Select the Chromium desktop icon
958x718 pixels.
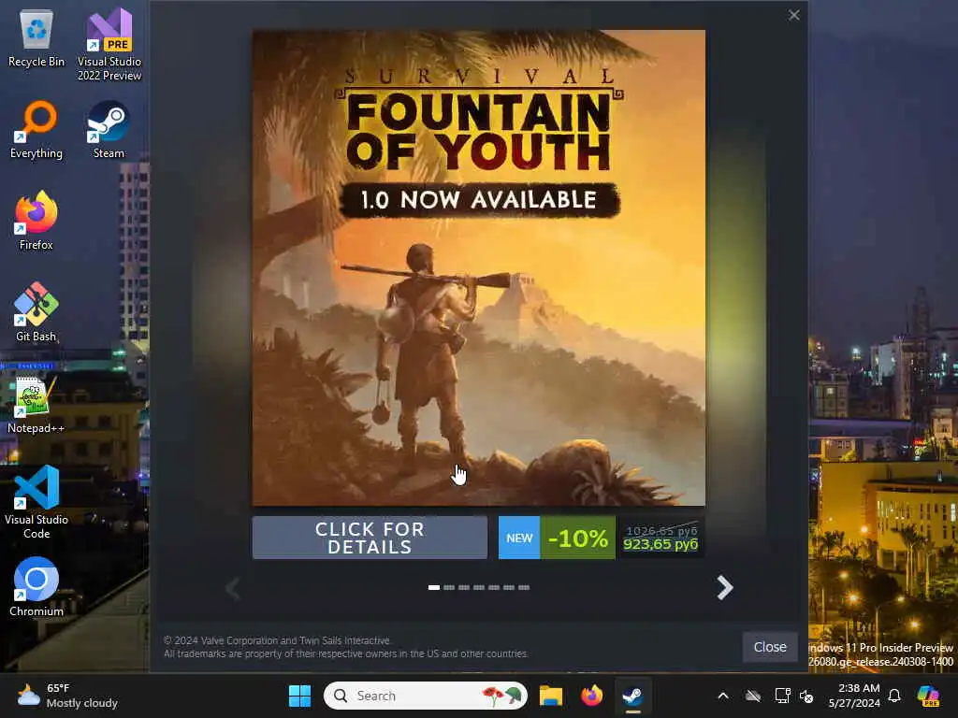36,587
